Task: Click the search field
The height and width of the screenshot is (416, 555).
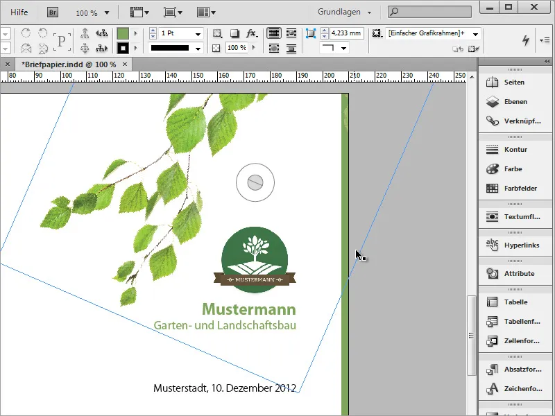Action: pos(429,12)
